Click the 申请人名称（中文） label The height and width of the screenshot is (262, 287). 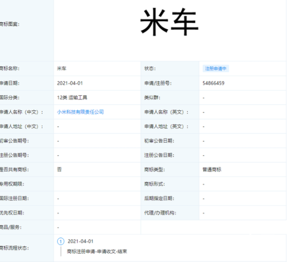click(22, 112)
